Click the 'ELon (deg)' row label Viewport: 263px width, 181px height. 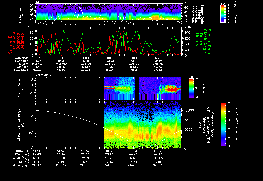pyautogui.click(x=21, y=70)
